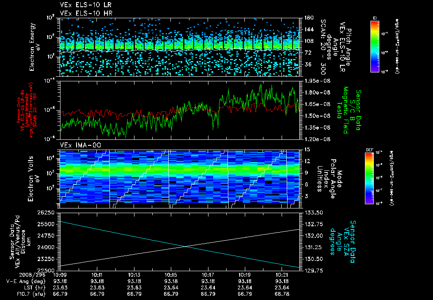Click the DEF color bar legend
The width and height of the screenshot is (433, 300).
point(369,178)
